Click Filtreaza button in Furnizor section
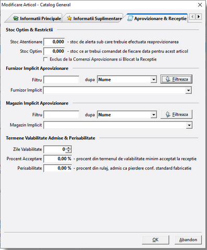 click(176, 79)
